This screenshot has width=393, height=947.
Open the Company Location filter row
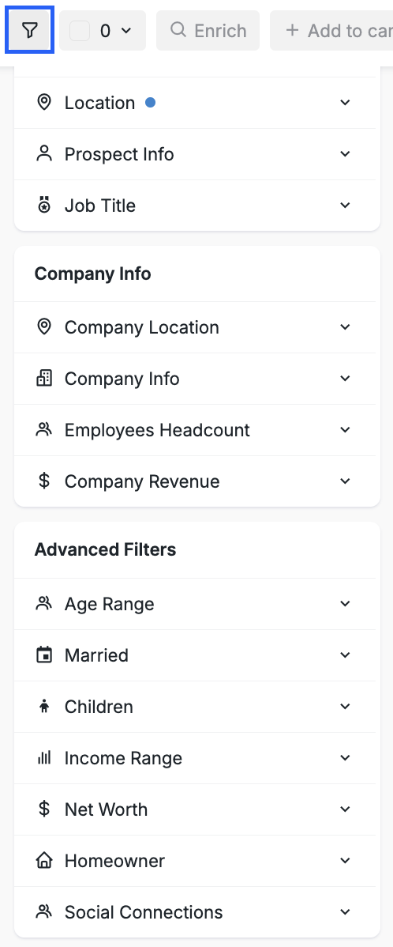click(x=195, y=327)
